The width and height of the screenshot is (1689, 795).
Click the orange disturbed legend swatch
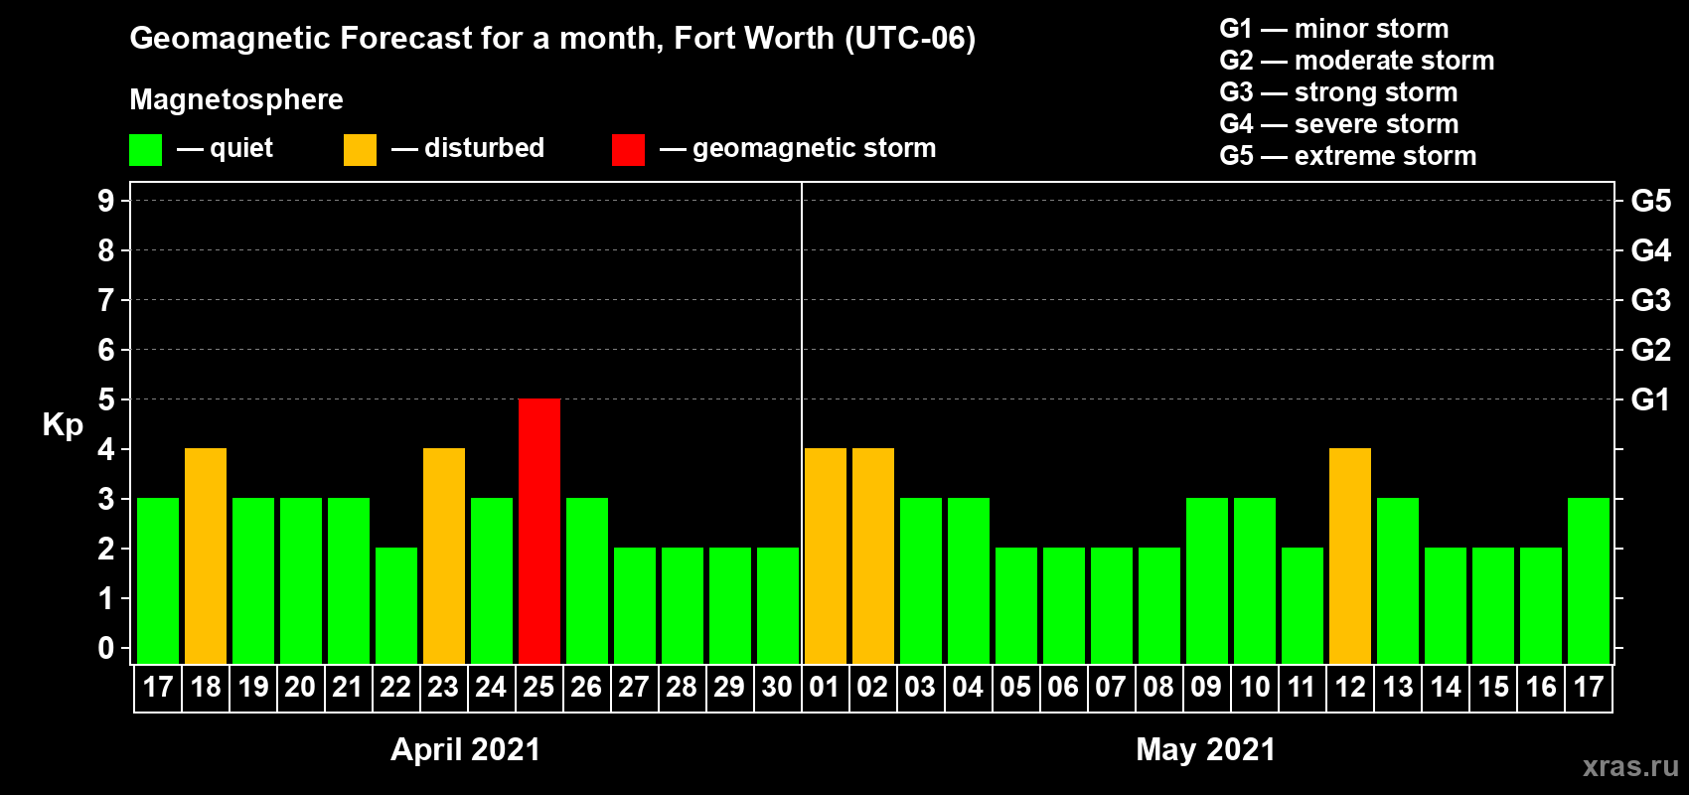360,150
